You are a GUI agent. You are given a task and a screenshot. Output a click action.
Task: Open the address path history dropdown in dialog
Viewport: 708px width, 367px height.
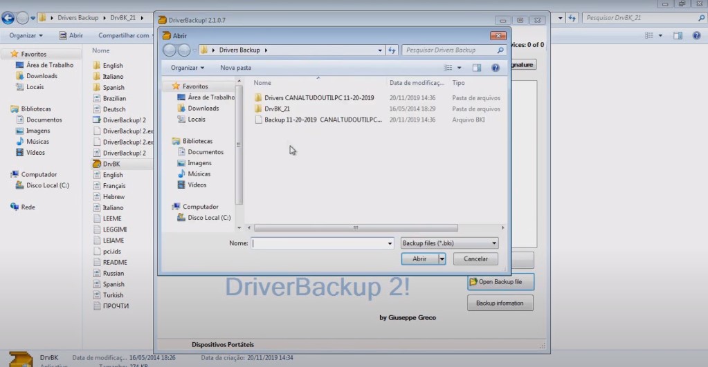coord(380,50)
